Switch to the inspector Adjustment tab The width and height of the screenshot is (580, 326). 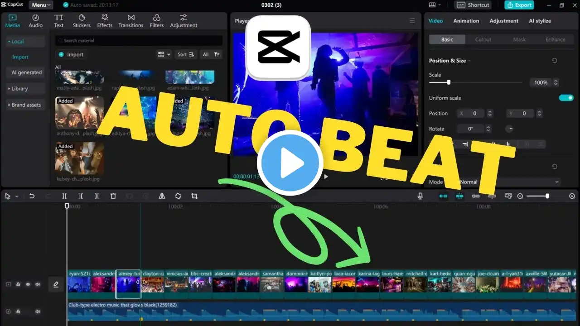point(504,21)
